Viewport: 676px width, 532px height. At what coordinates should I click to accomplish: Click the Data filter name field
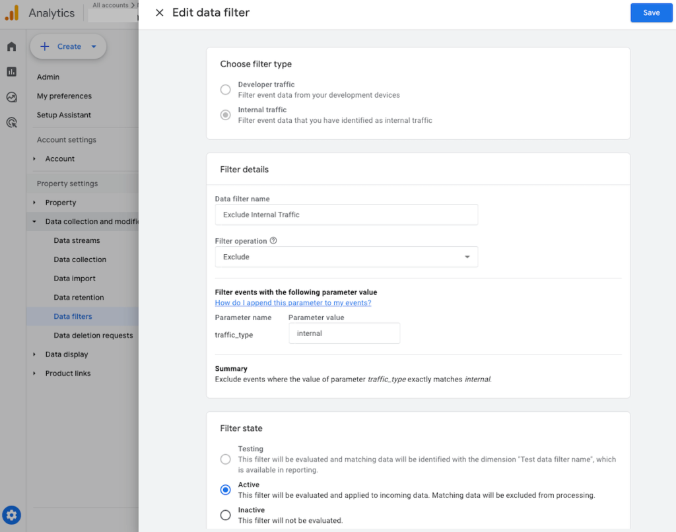[347, 215]
